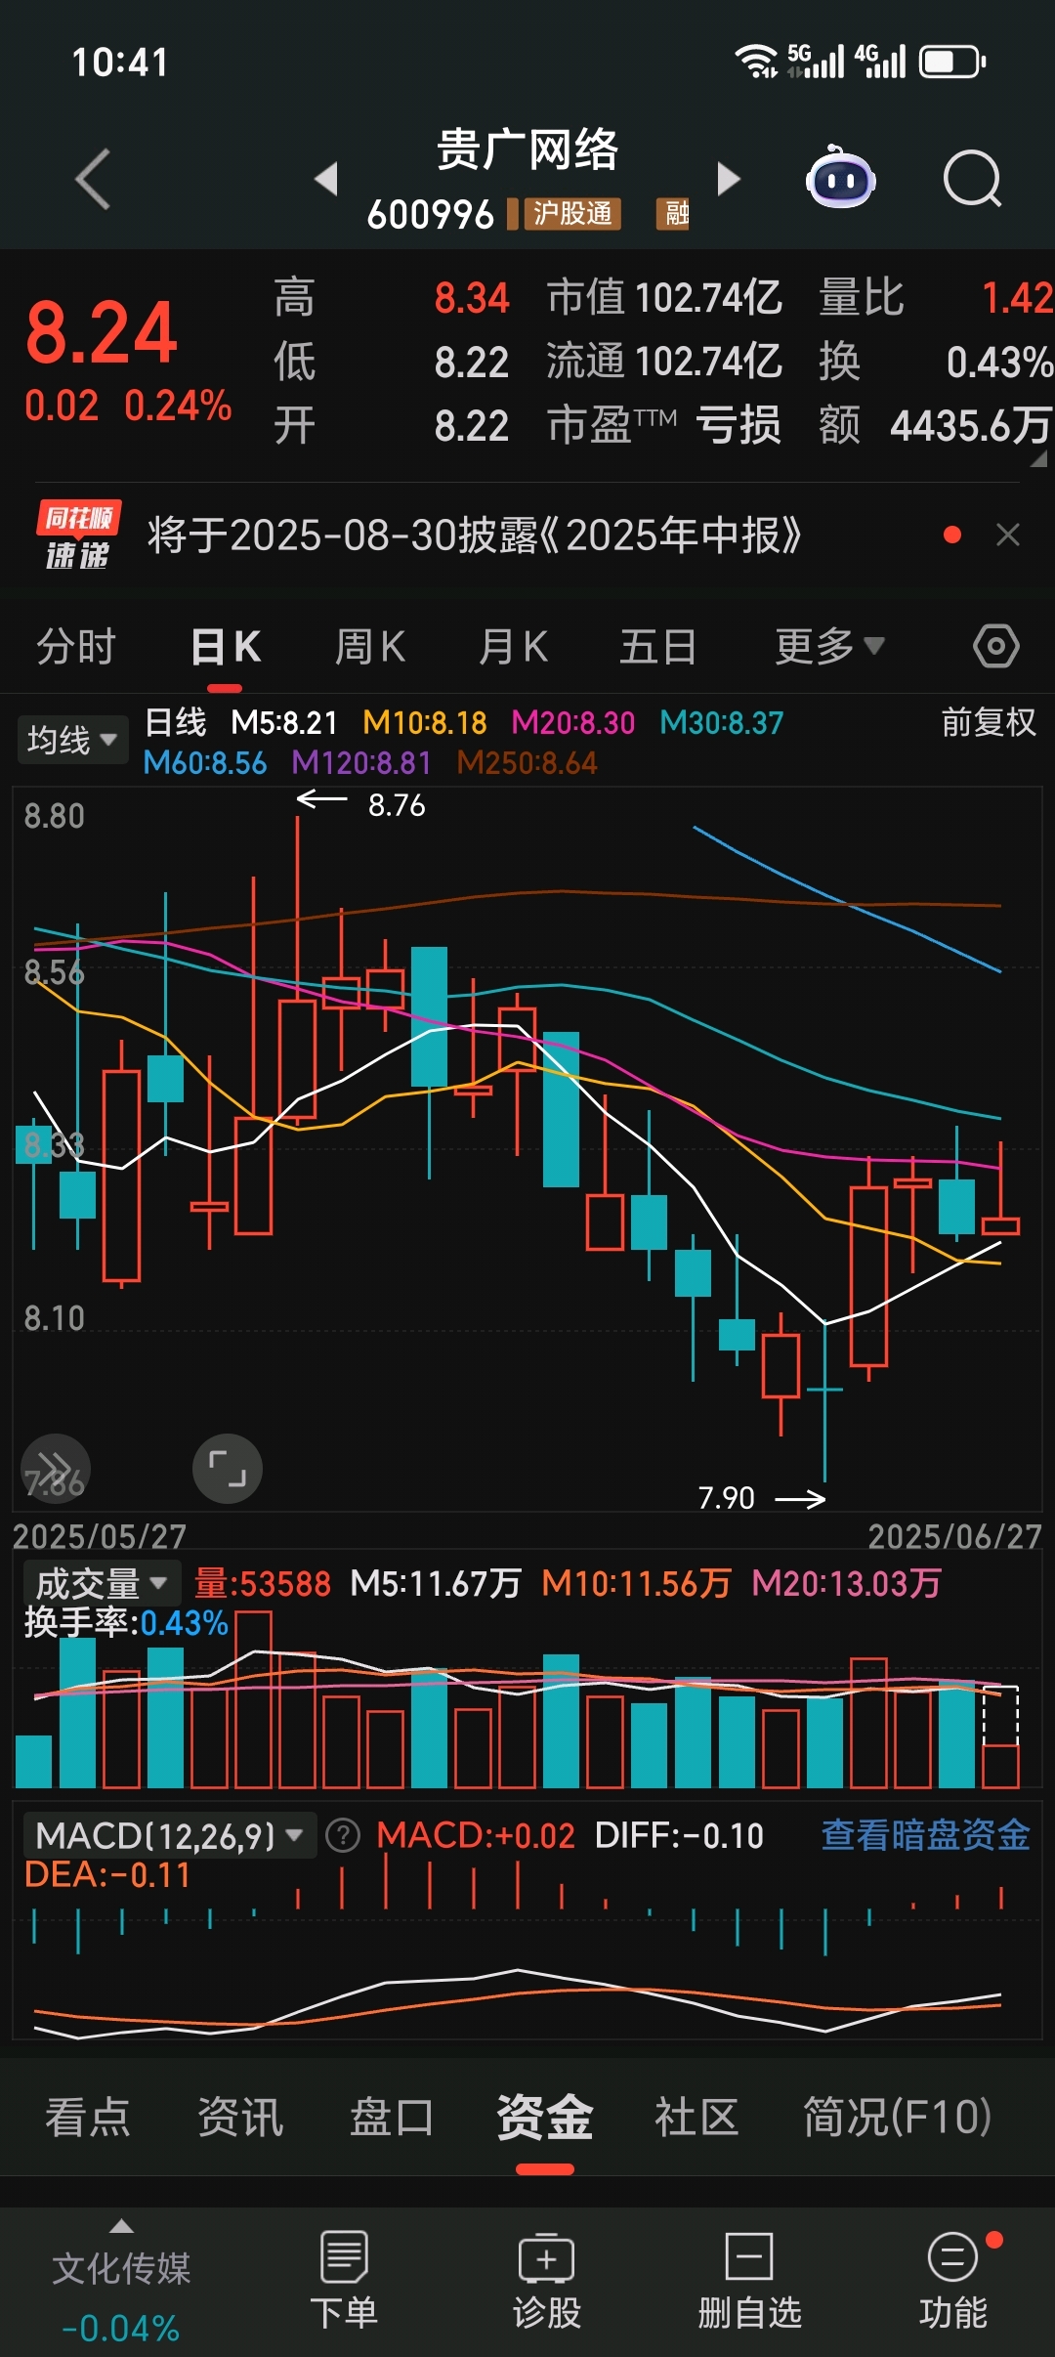This screenshot has height=2357, width=1055.
Task: Tap the M20:13.03万 volume average label
Action: tap(846, 1583)
